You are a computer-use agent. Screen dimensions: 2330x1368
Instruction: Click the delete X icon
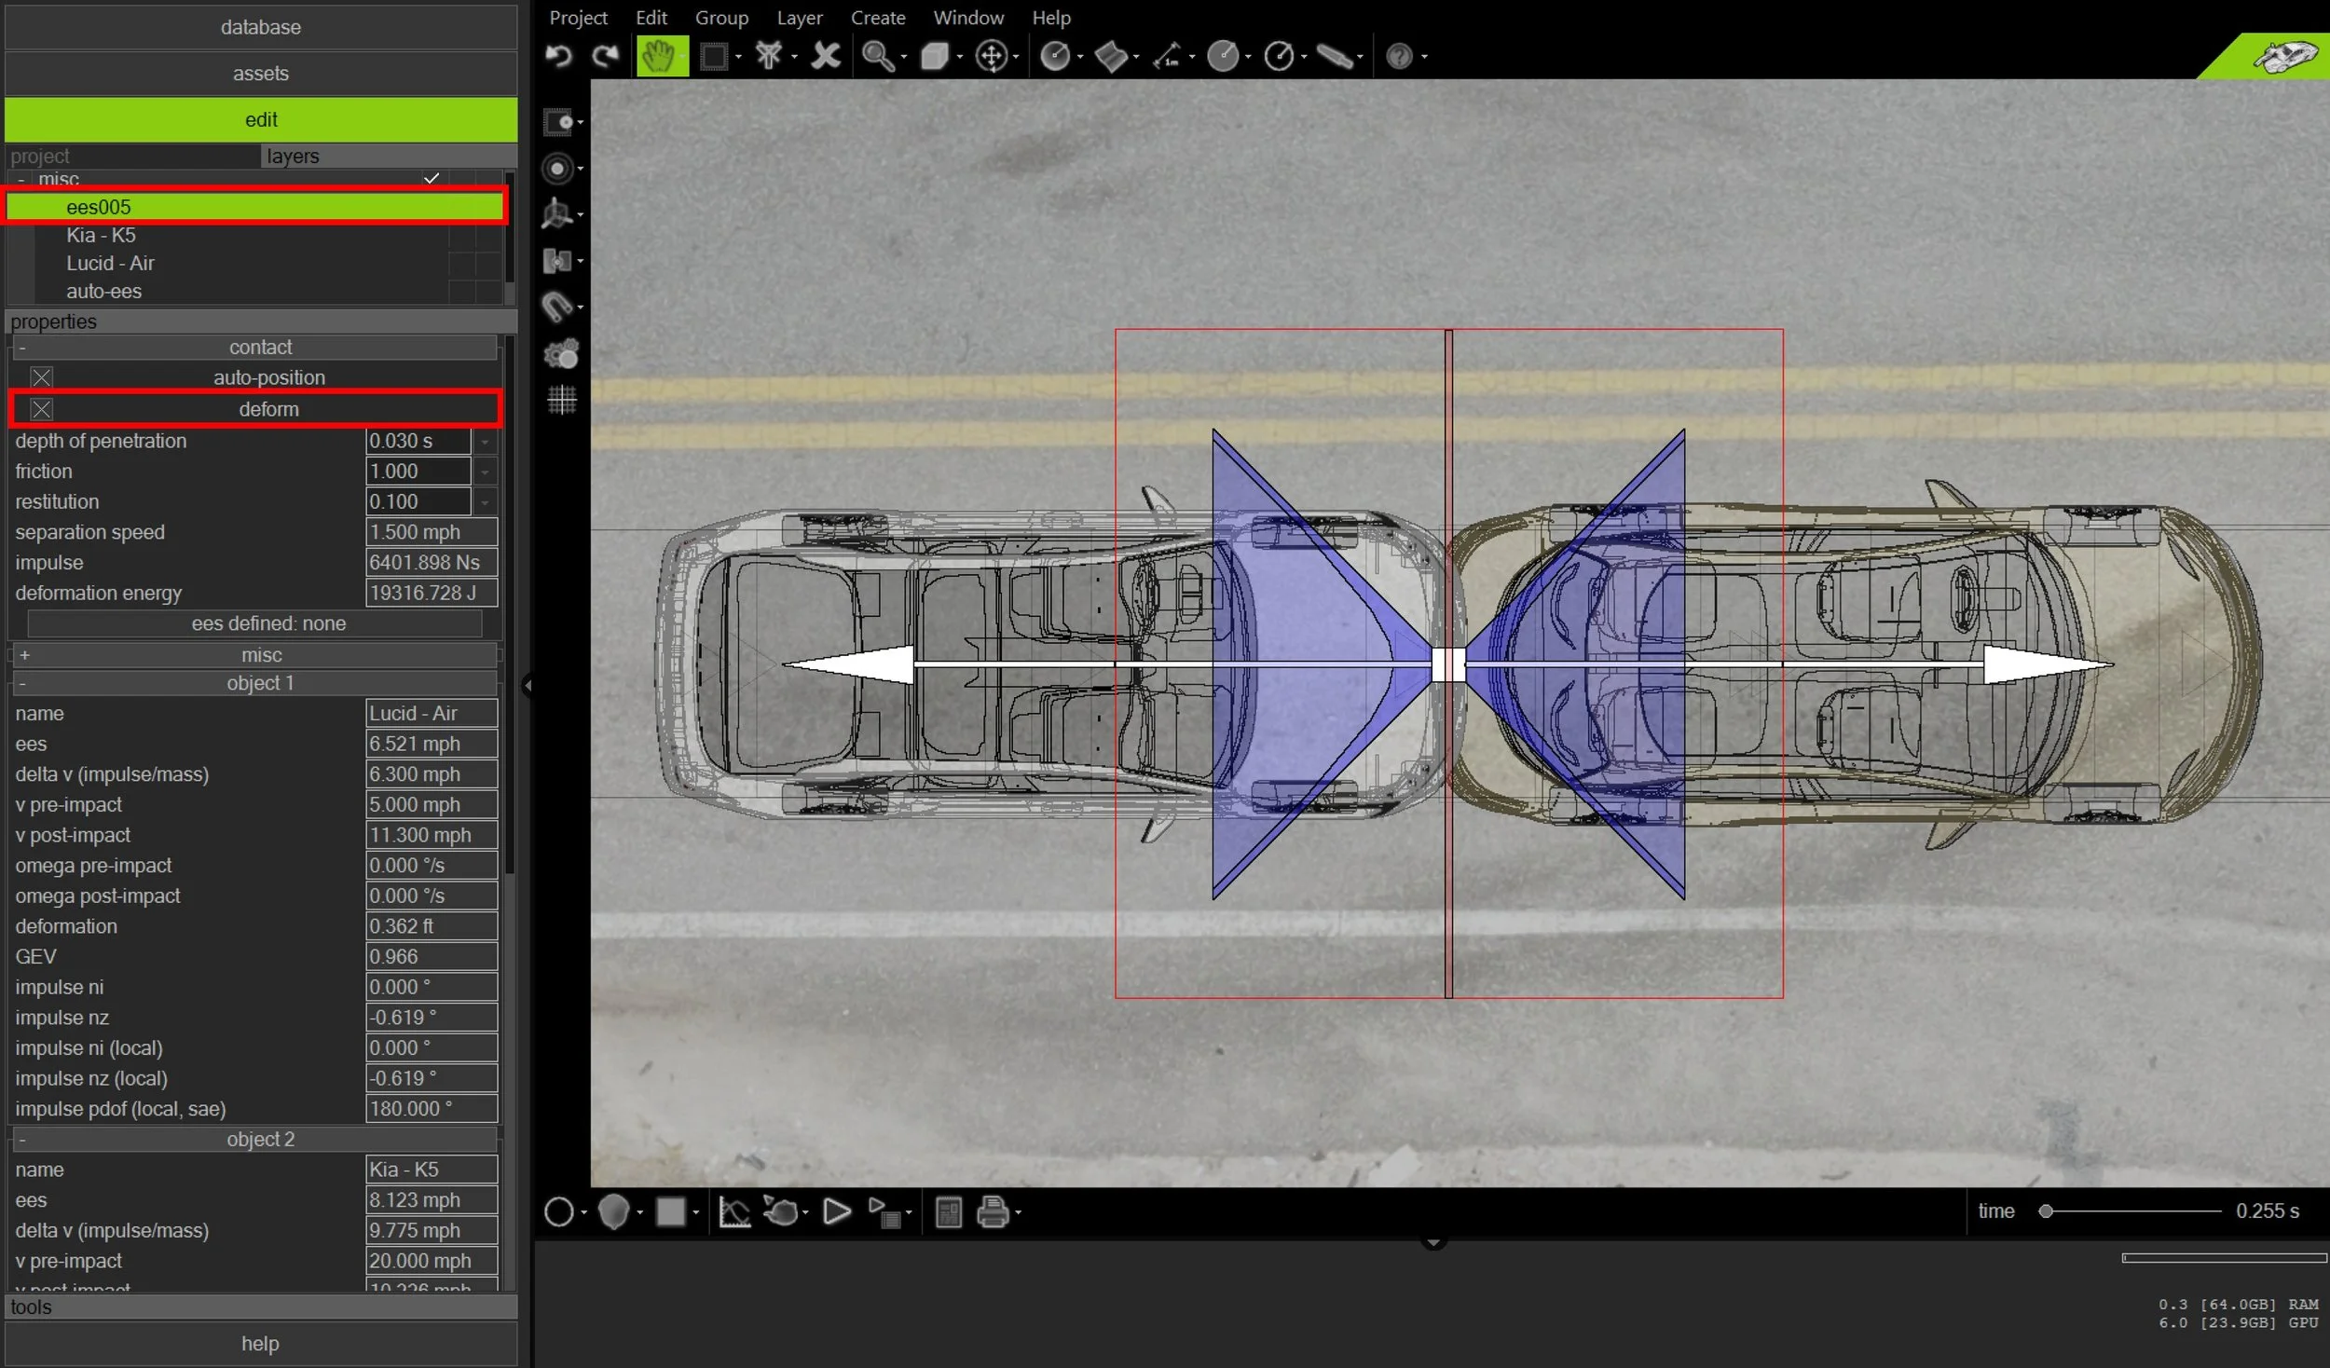coord(826,57)
